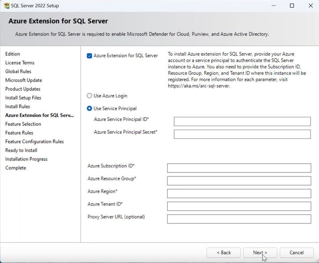Select the Use Azure Login option
The image size is (319, 263).
click(x=89, y=95)
